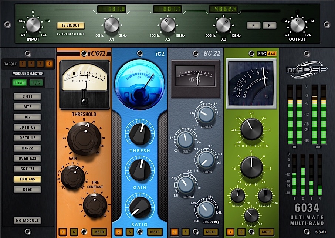This screenshot has height=238, width=335.
Task: Click the 801.7 X2 frequency display
Action: point(168,9)
